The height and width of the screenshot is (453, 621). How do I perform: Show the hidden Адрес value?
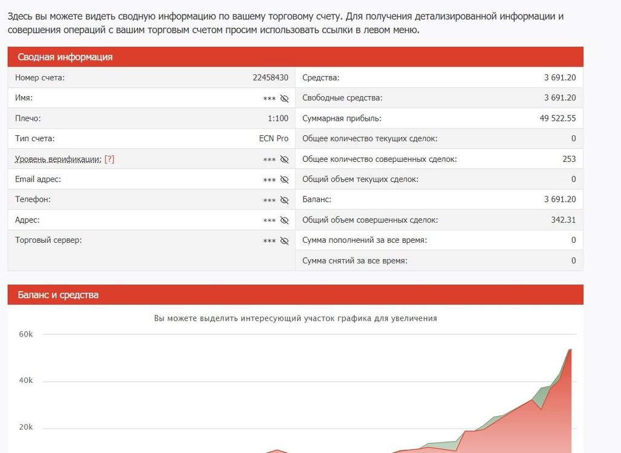(284, 220)
